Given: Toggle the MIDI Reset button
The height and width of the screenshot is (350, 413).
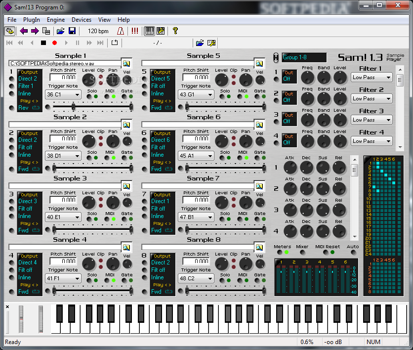Looking at the screenshot, I should coord(326,252).
